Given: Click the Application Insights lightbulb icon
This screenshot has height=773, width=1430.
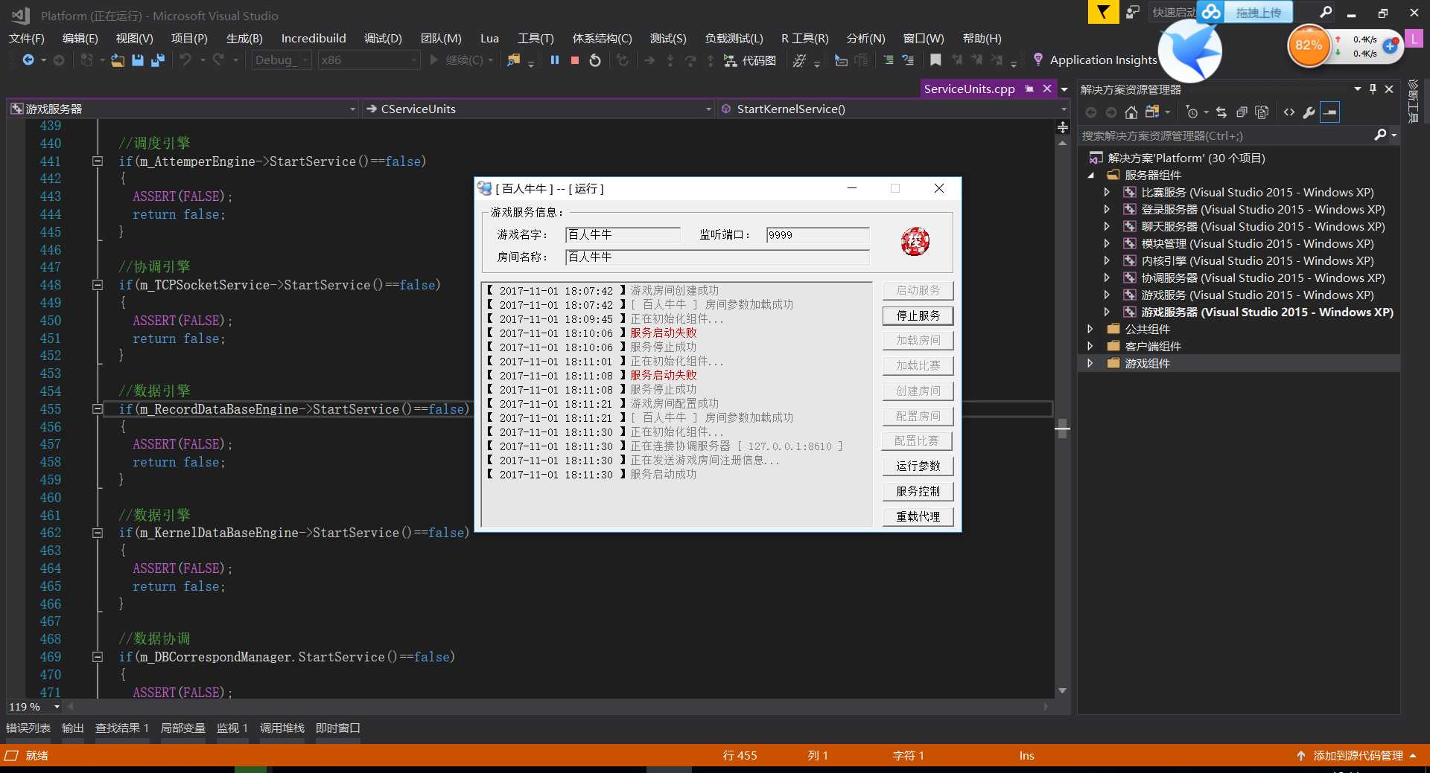Looking at the screenshot, I should click(x=1038, y=60).
